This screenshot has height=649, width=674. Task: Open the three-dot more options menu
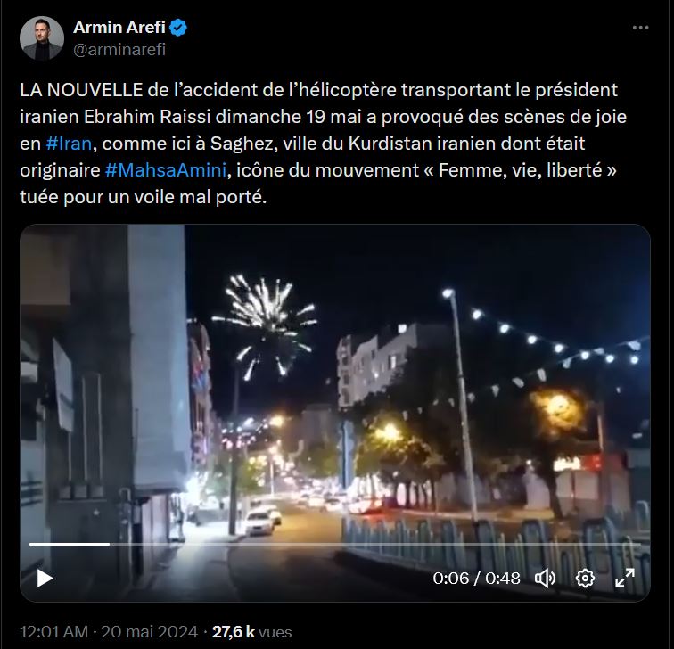[x=640, y=28]
